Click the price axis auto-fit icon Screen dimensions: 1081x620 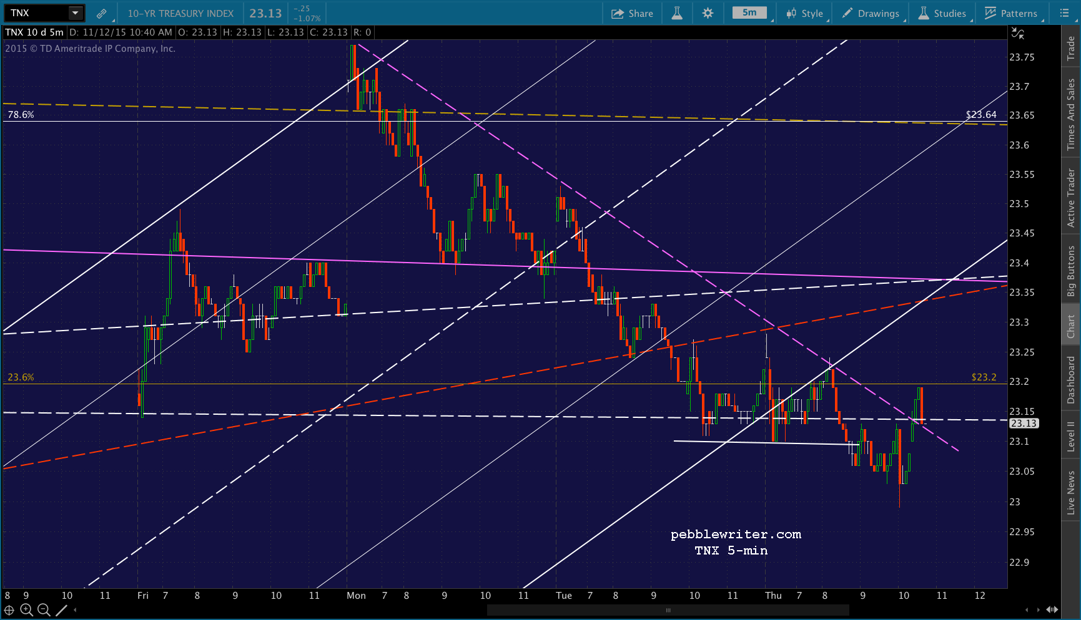pos(1018,33)
